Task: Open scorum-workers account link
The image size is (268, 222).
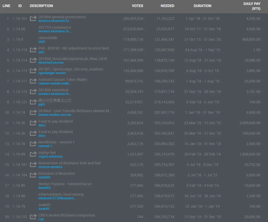Action: click(x=51, y=167)
